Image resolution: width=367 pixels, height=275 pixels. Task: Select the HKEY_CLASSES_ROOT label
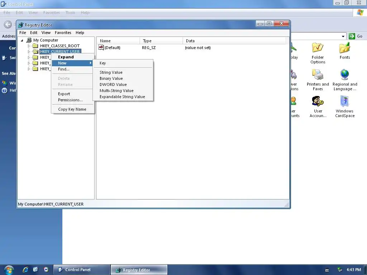tap(60, 46)
